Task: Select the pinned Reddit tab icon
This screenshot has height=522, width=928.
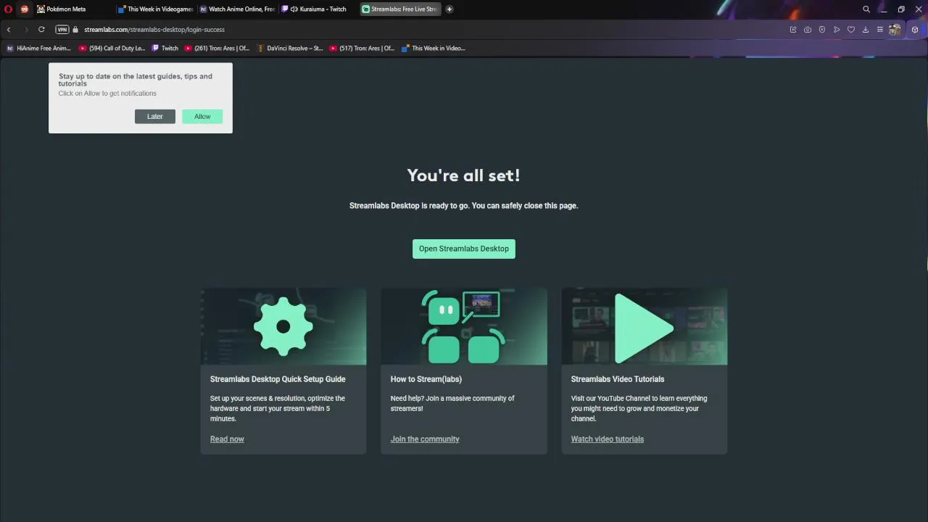Action: click(x=25, y=9)
